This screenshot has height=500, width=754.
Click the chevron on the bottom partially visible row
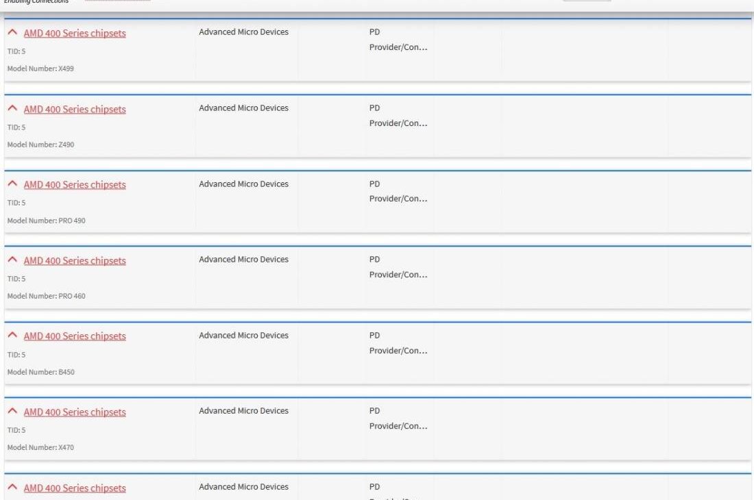point(12,488)
